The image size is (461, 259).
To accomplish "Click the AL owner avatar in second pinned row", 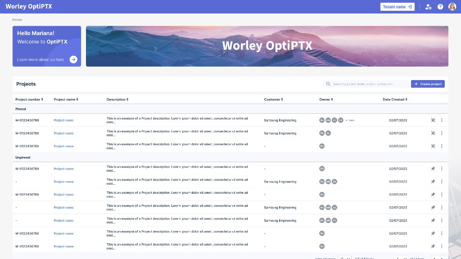I will click(x=328, y=133).
